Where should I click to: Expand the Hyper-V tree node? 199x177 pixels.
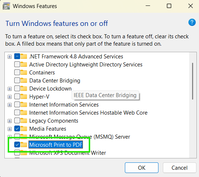[9, 97]
